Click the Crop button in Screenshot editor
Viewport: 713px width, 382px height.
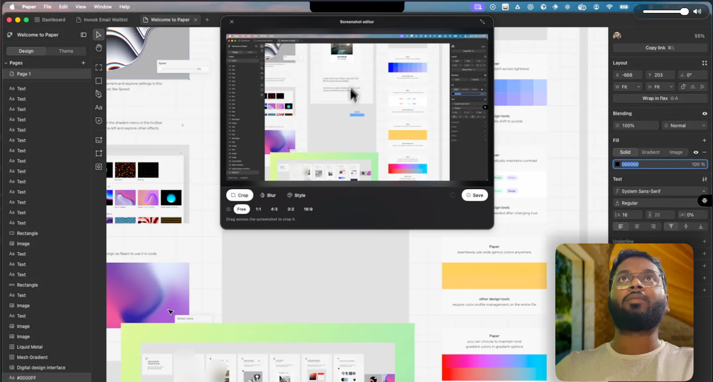(240, 195)
